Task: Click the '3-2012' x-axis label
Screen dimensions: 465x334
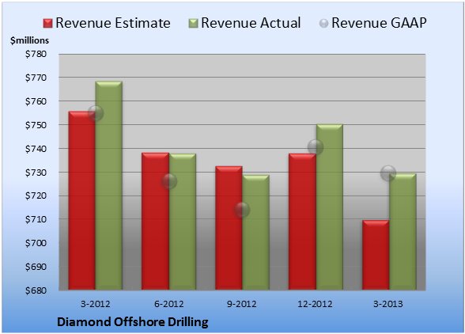Action: 95,304
